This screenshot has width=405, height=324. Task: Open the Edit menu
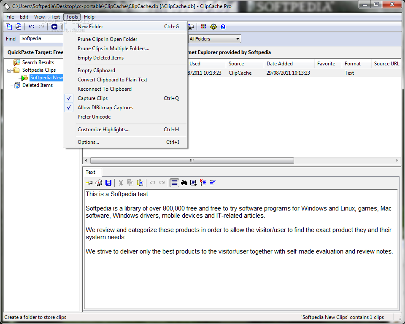24,17
